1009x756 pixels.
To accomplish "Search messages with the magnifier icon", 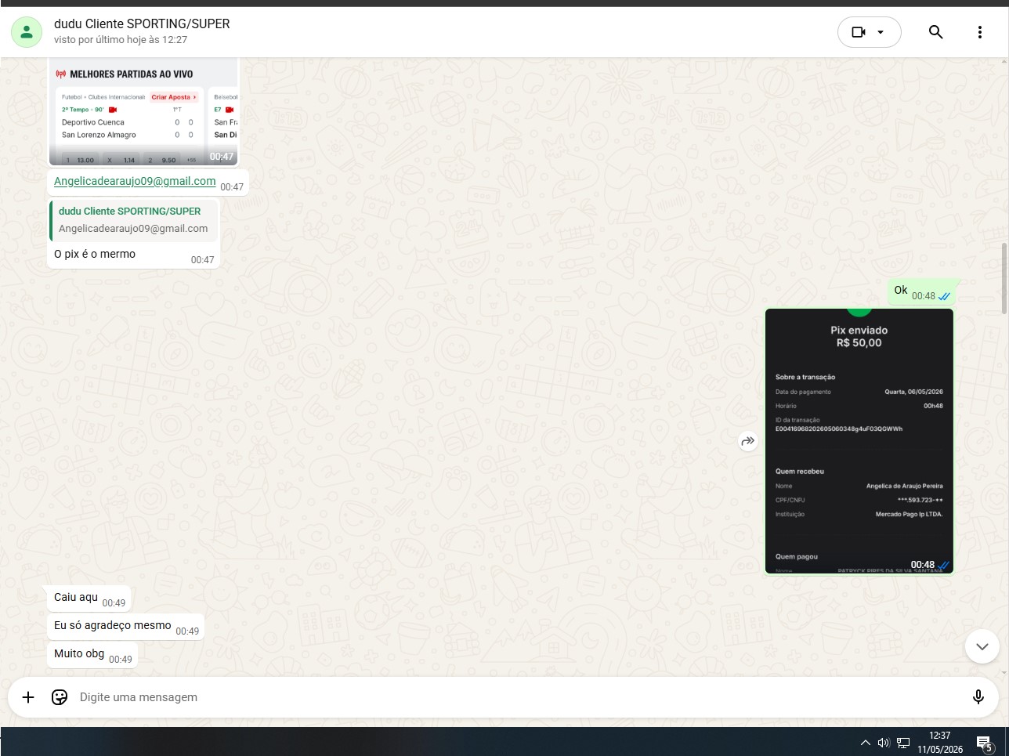I will pyautogui.click(x=935, y=32).
